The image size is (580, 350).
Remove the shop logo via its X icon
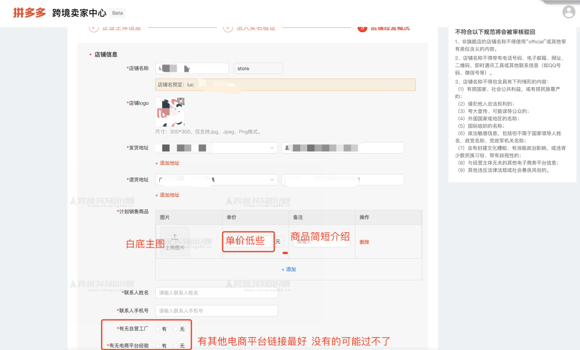coord(180,100)
